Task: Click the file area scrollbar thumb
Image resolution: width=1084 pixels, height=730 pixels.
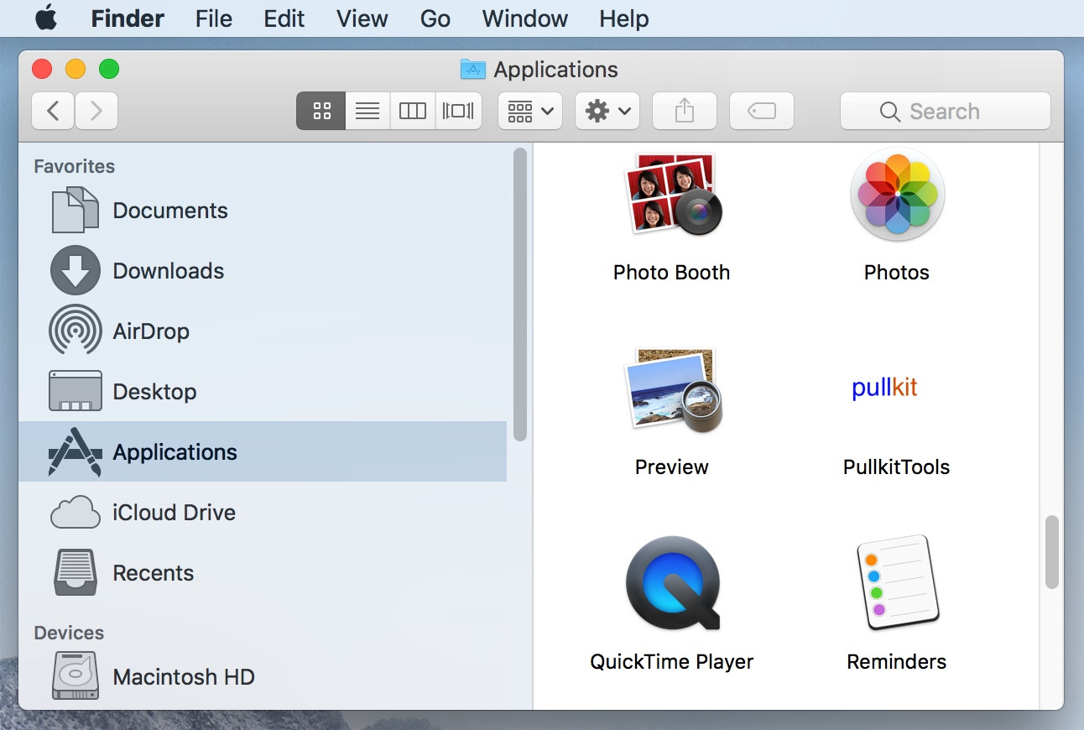Action: pos(1052,552)
